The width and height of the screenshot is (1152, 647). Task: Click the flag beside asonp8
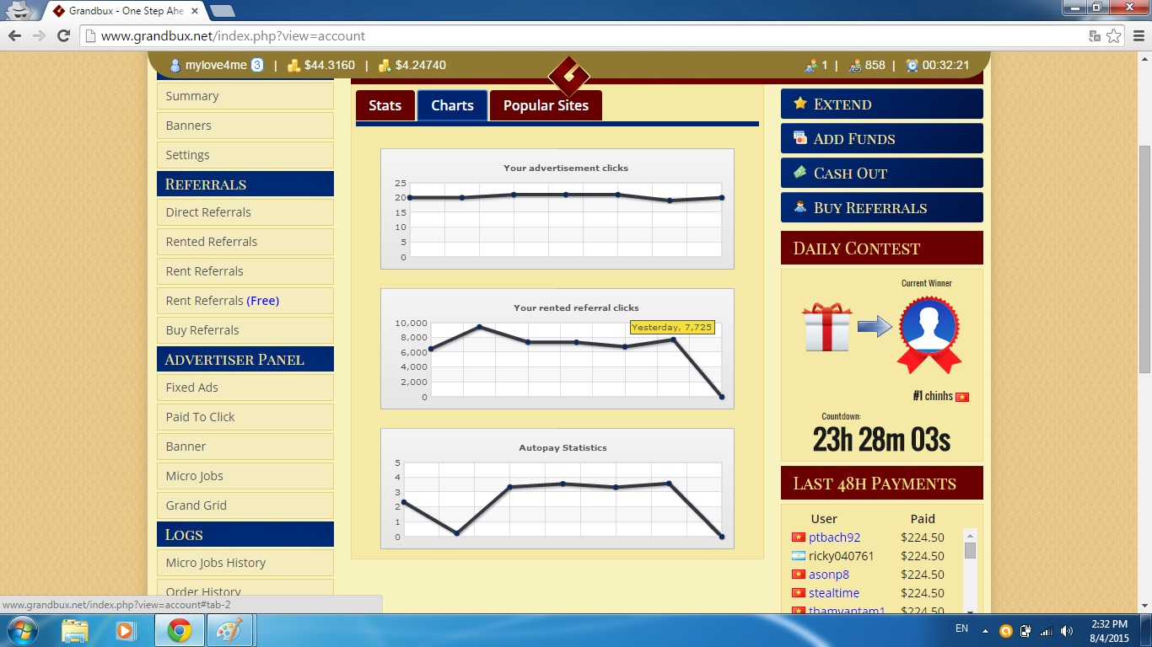click(799, 575)
